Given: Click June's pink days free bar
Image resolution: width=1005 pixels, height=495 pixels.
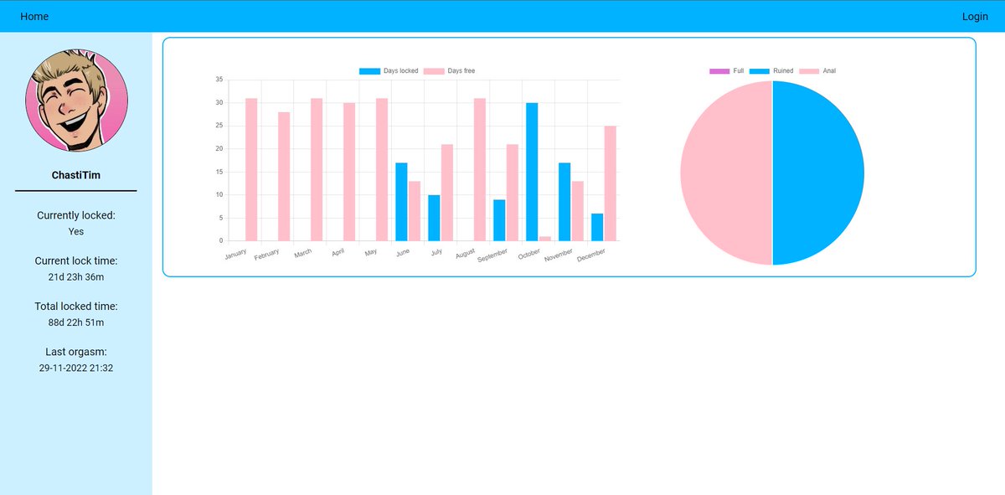Looking at the screenshot, I should (415, 210).
